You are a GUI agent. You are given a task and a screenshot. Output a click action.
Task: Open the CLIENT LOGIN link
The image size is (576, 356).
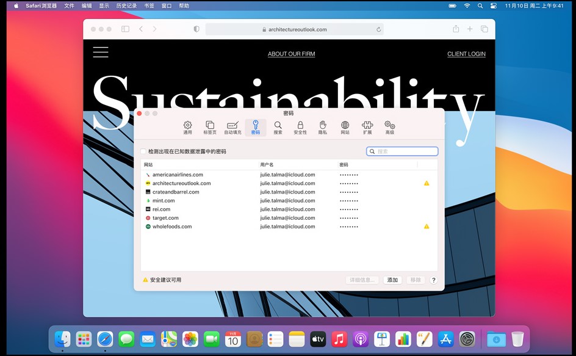point(466,54)
